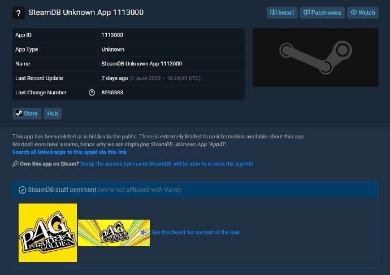
Task: Click the page title SteamDB Unknown App 1113000
Action: click(x=86, y=12)
